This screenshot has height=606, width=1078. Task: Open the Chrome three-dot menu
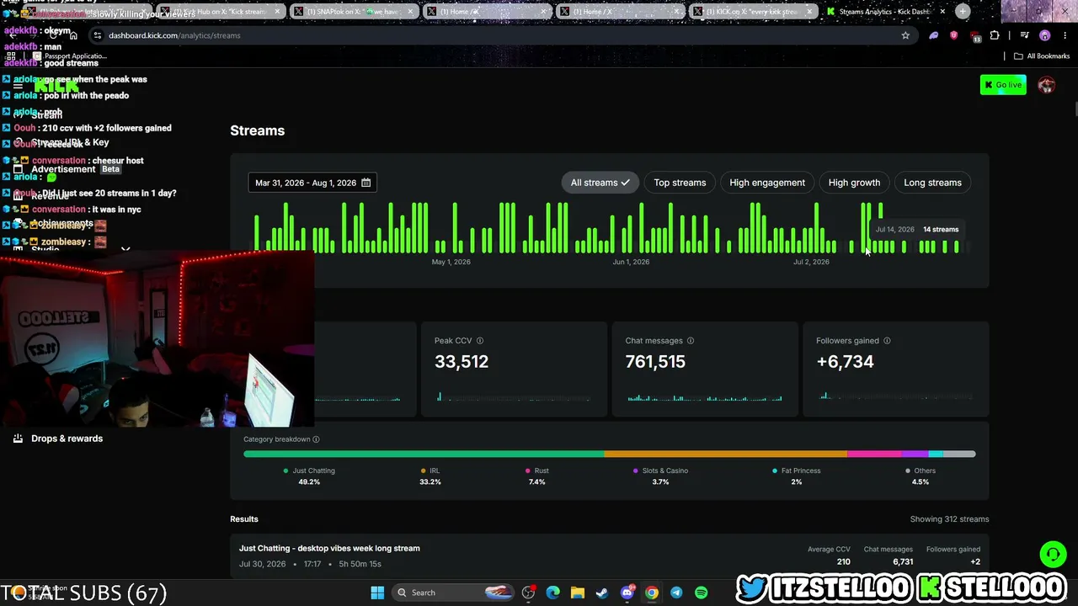point(1064,35)
